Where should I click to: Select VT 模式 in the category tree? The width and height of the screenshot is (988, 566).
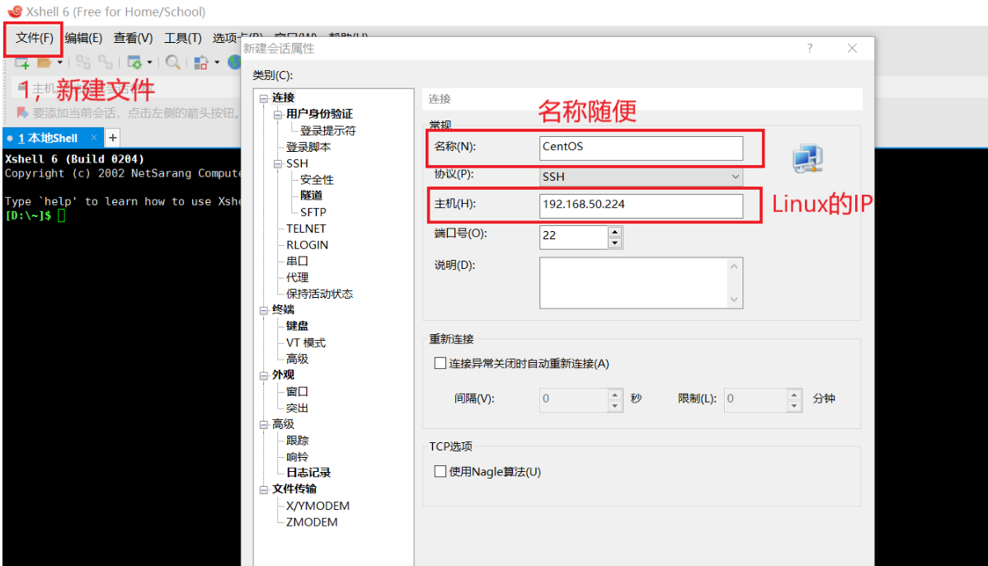click(306, 342)
